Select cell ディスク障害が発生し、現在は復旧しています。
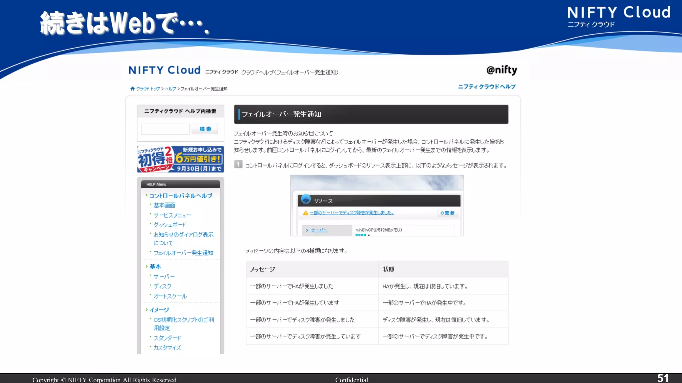Viewport: 682px width, 383px height. (x=443, y=320)
